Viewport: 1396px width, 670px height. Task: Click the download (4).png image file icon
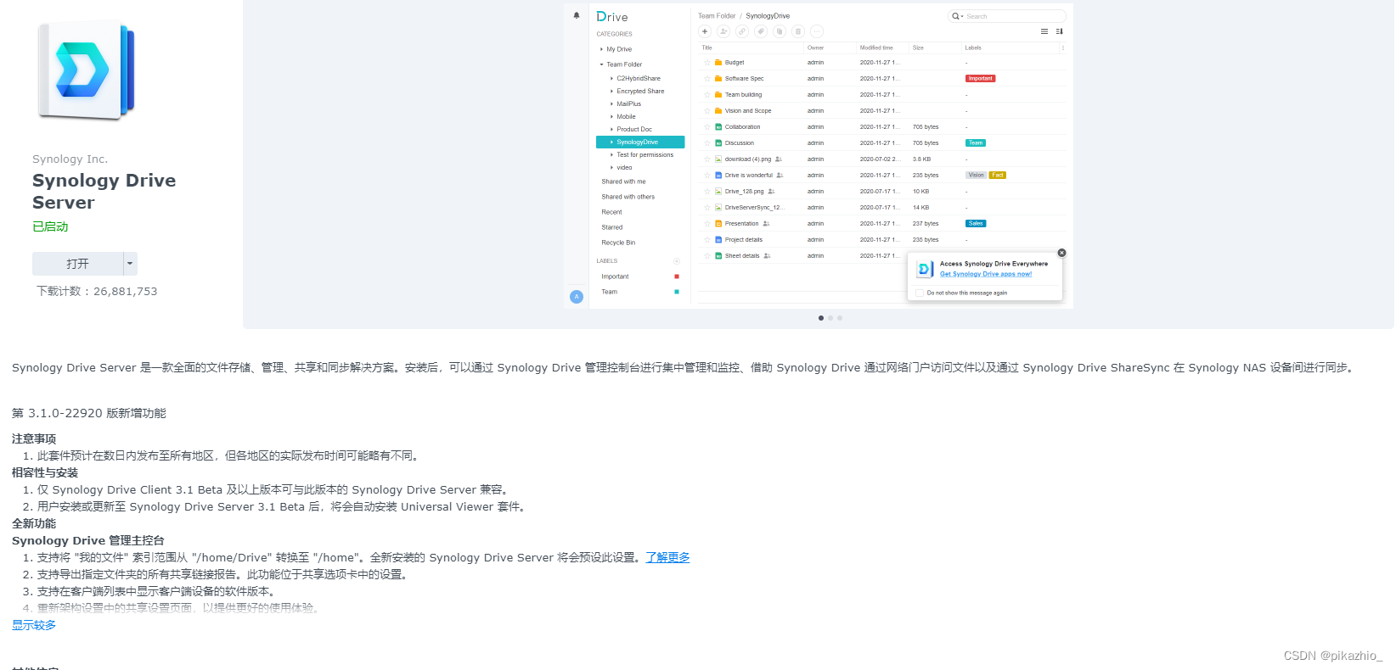click(x=718, y=159)
